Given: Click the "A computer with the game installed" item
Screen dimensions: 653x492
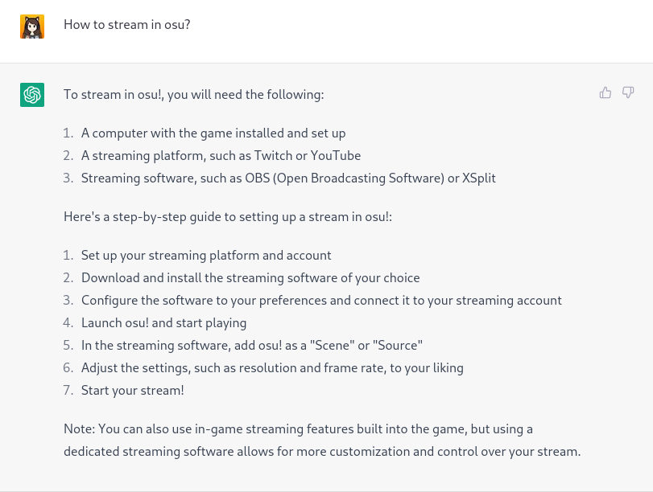Looking at the screenshot, I should click(x=213, y=133).
